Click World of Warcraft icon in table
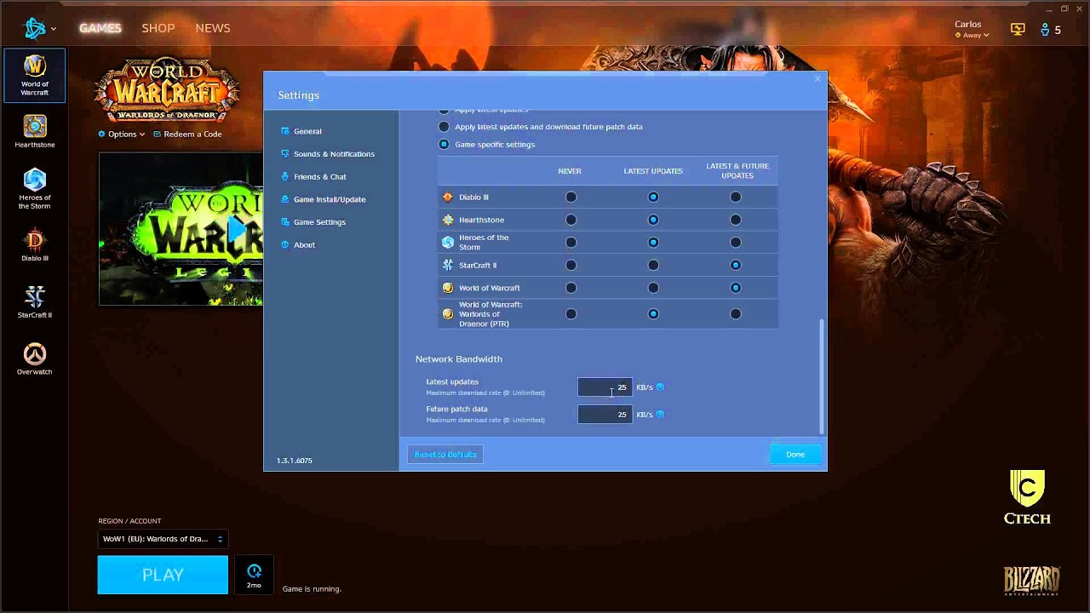Screen dimensions: 1090x613 click(x=448, y=288)
